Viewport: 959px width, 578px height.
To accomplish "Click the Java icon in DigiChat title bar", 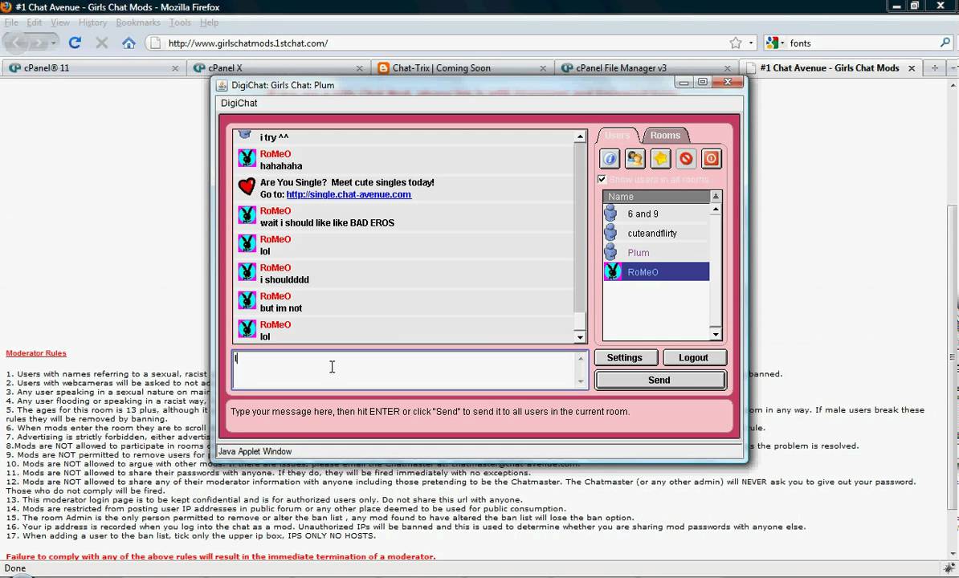I will tap(222, 85).
